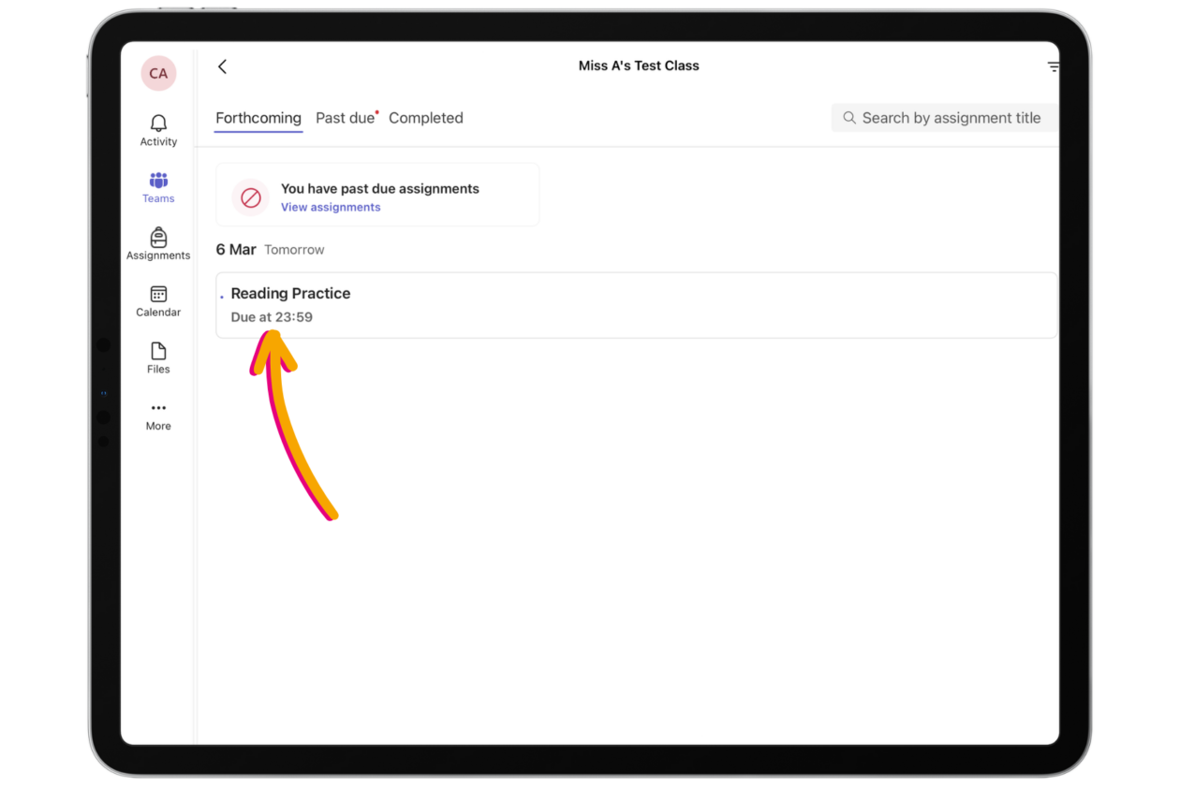
Task: Open Calendar from the sidebar
Action: [158, 295]
